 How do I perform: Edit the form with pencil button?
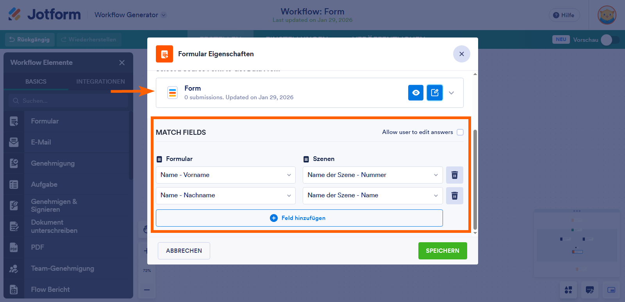pos(435,93)
